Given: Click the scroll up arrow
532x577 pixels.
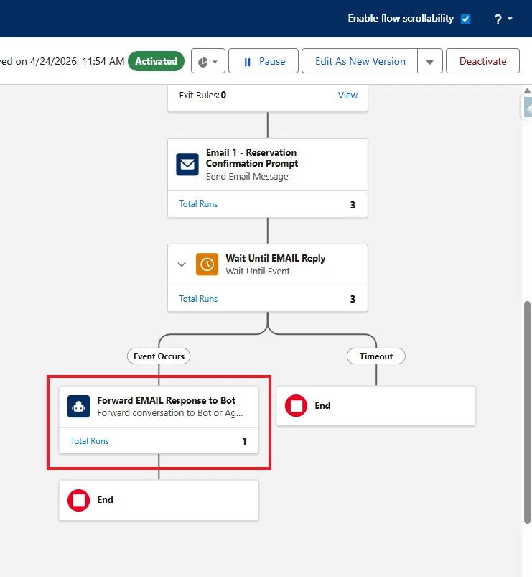Looking at the screenshot, I should point(527,91).
